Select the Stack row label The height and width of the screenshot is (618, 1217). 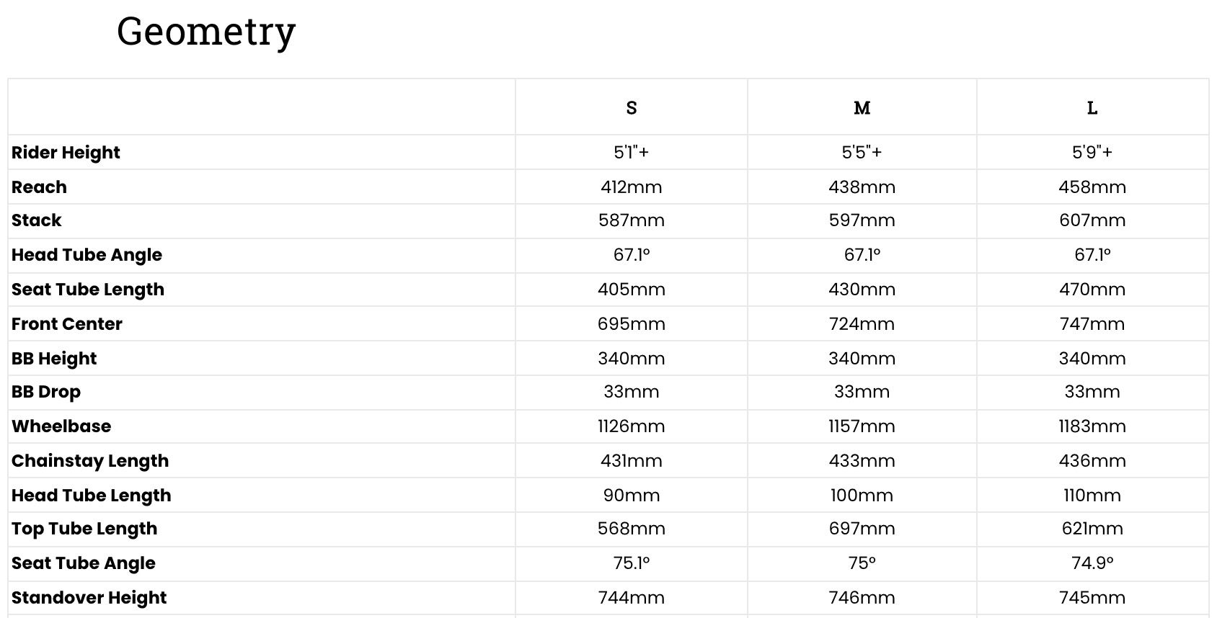pos(37,220)
